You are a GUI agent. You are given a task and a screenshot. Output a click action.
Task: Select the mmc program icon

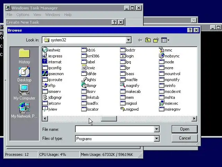tap(161, 50)
